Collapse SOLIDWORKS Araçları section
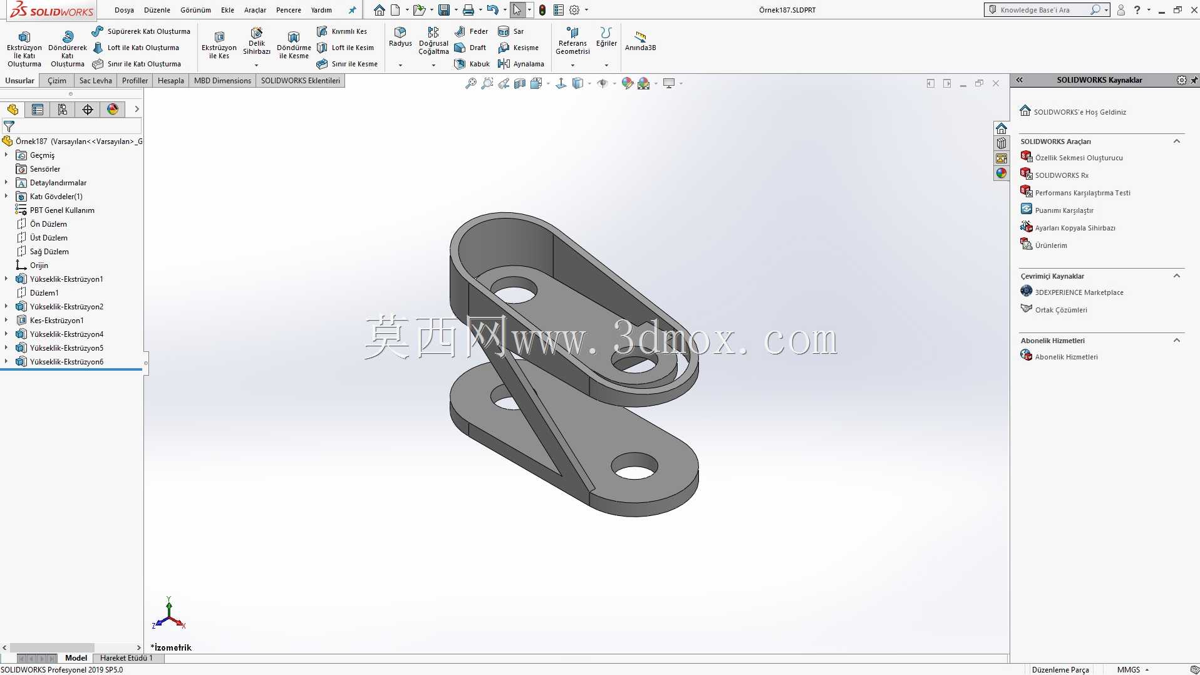This screenshot has height=675, width=1200. coord(1176,142)
